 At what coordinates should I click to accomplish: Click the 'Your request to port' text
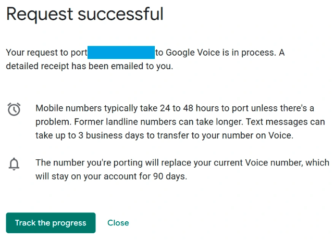[x=46, y=53]
